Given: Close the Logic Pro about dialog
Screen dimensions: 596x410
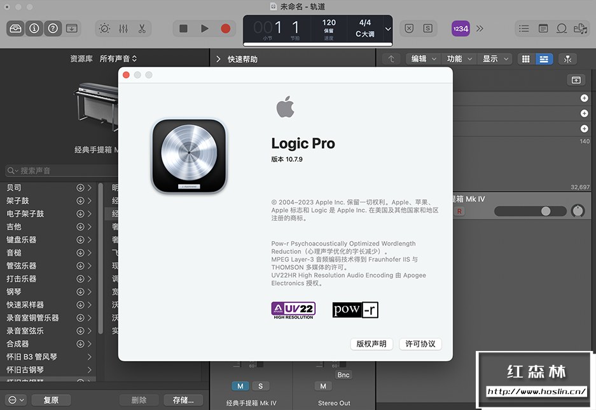Looking at the screenshot, I should (x=126, y=75).
